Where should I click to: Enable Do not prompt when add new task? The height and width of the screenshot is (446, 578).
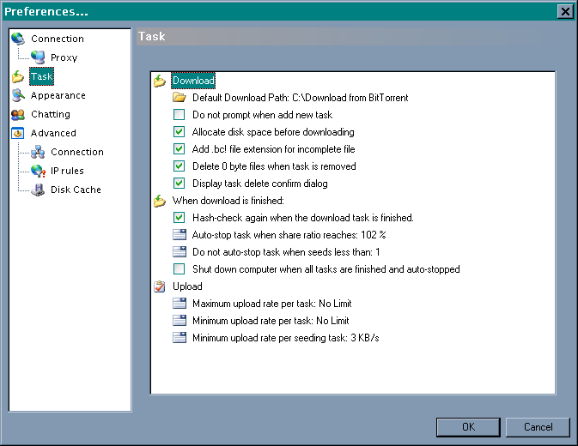tap(179, 115)
